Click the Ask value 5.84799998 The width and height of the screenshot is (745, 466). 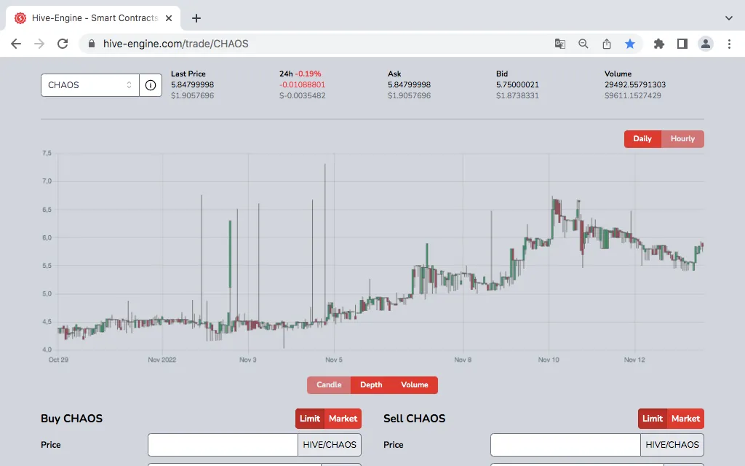409,84
